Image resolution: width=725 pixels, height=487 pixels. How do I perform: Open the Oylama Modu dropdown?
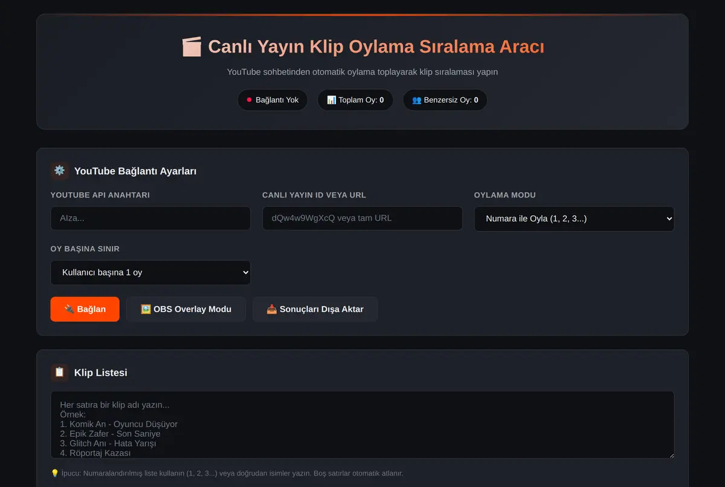574,219
